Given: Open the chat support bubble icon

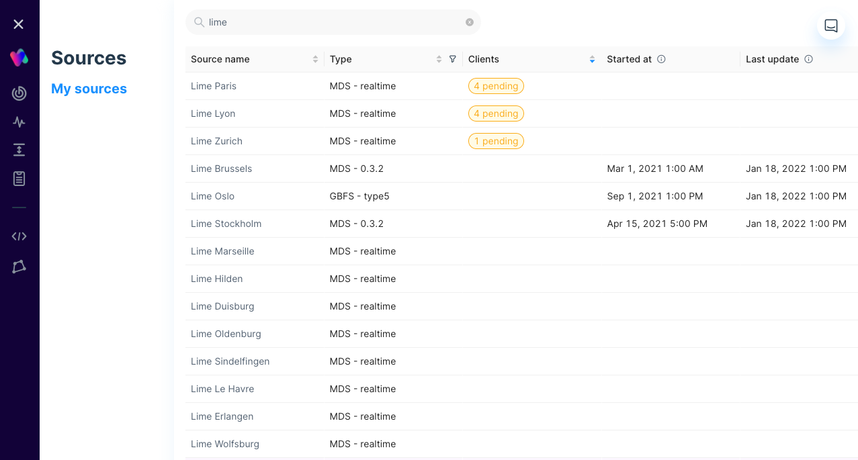Looking at the screenshot, I should [831, 26].
